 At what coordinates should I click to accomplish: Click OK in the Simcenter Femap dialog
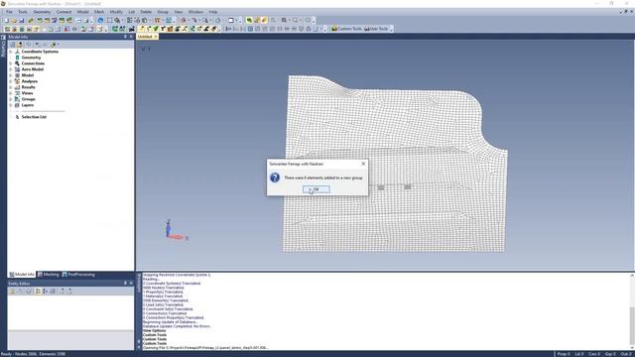pos(316,189)
